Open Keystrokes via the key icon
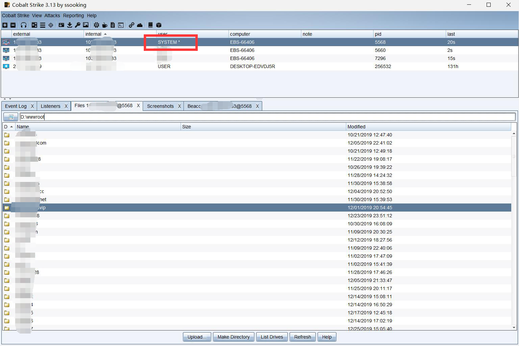 coord(78,25)
